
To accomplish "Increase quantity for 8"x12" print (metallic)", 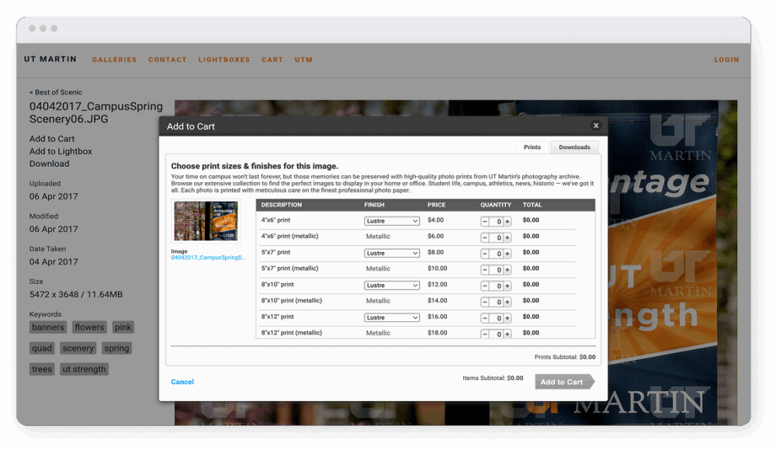I will coord(508,334).
